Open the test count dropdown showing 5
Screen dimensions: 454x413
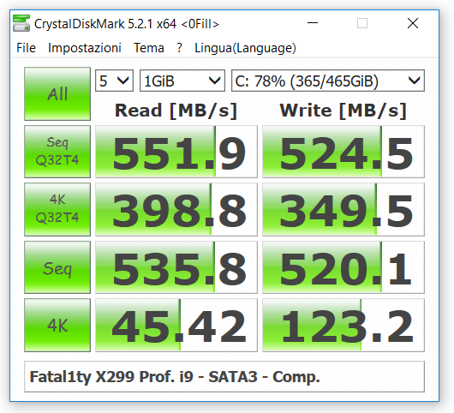pos(114,81)
